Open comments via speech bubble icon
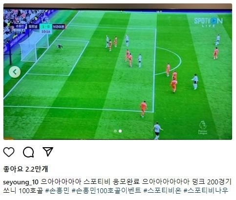The width and height of the screenshot is (236, 200). pos(28,152)
